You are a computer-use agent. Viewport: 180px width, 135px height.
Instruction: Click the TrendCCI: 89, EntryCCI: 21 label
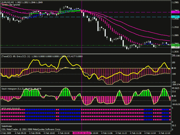[16, 56]
